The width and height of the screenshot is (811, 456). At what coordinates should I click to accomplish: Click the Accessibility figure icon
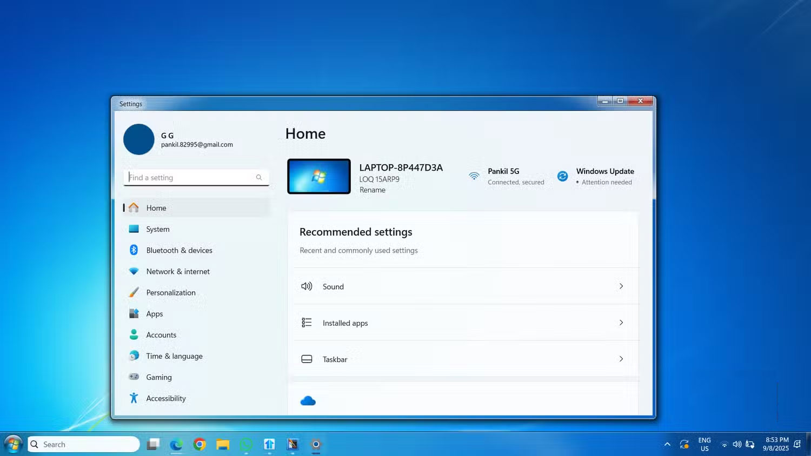coord(134,398)
